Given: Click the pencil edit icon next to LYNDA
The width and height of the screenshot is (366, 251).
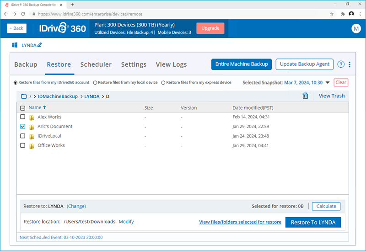Looking at the screenshot, I should tap(39, 45).
